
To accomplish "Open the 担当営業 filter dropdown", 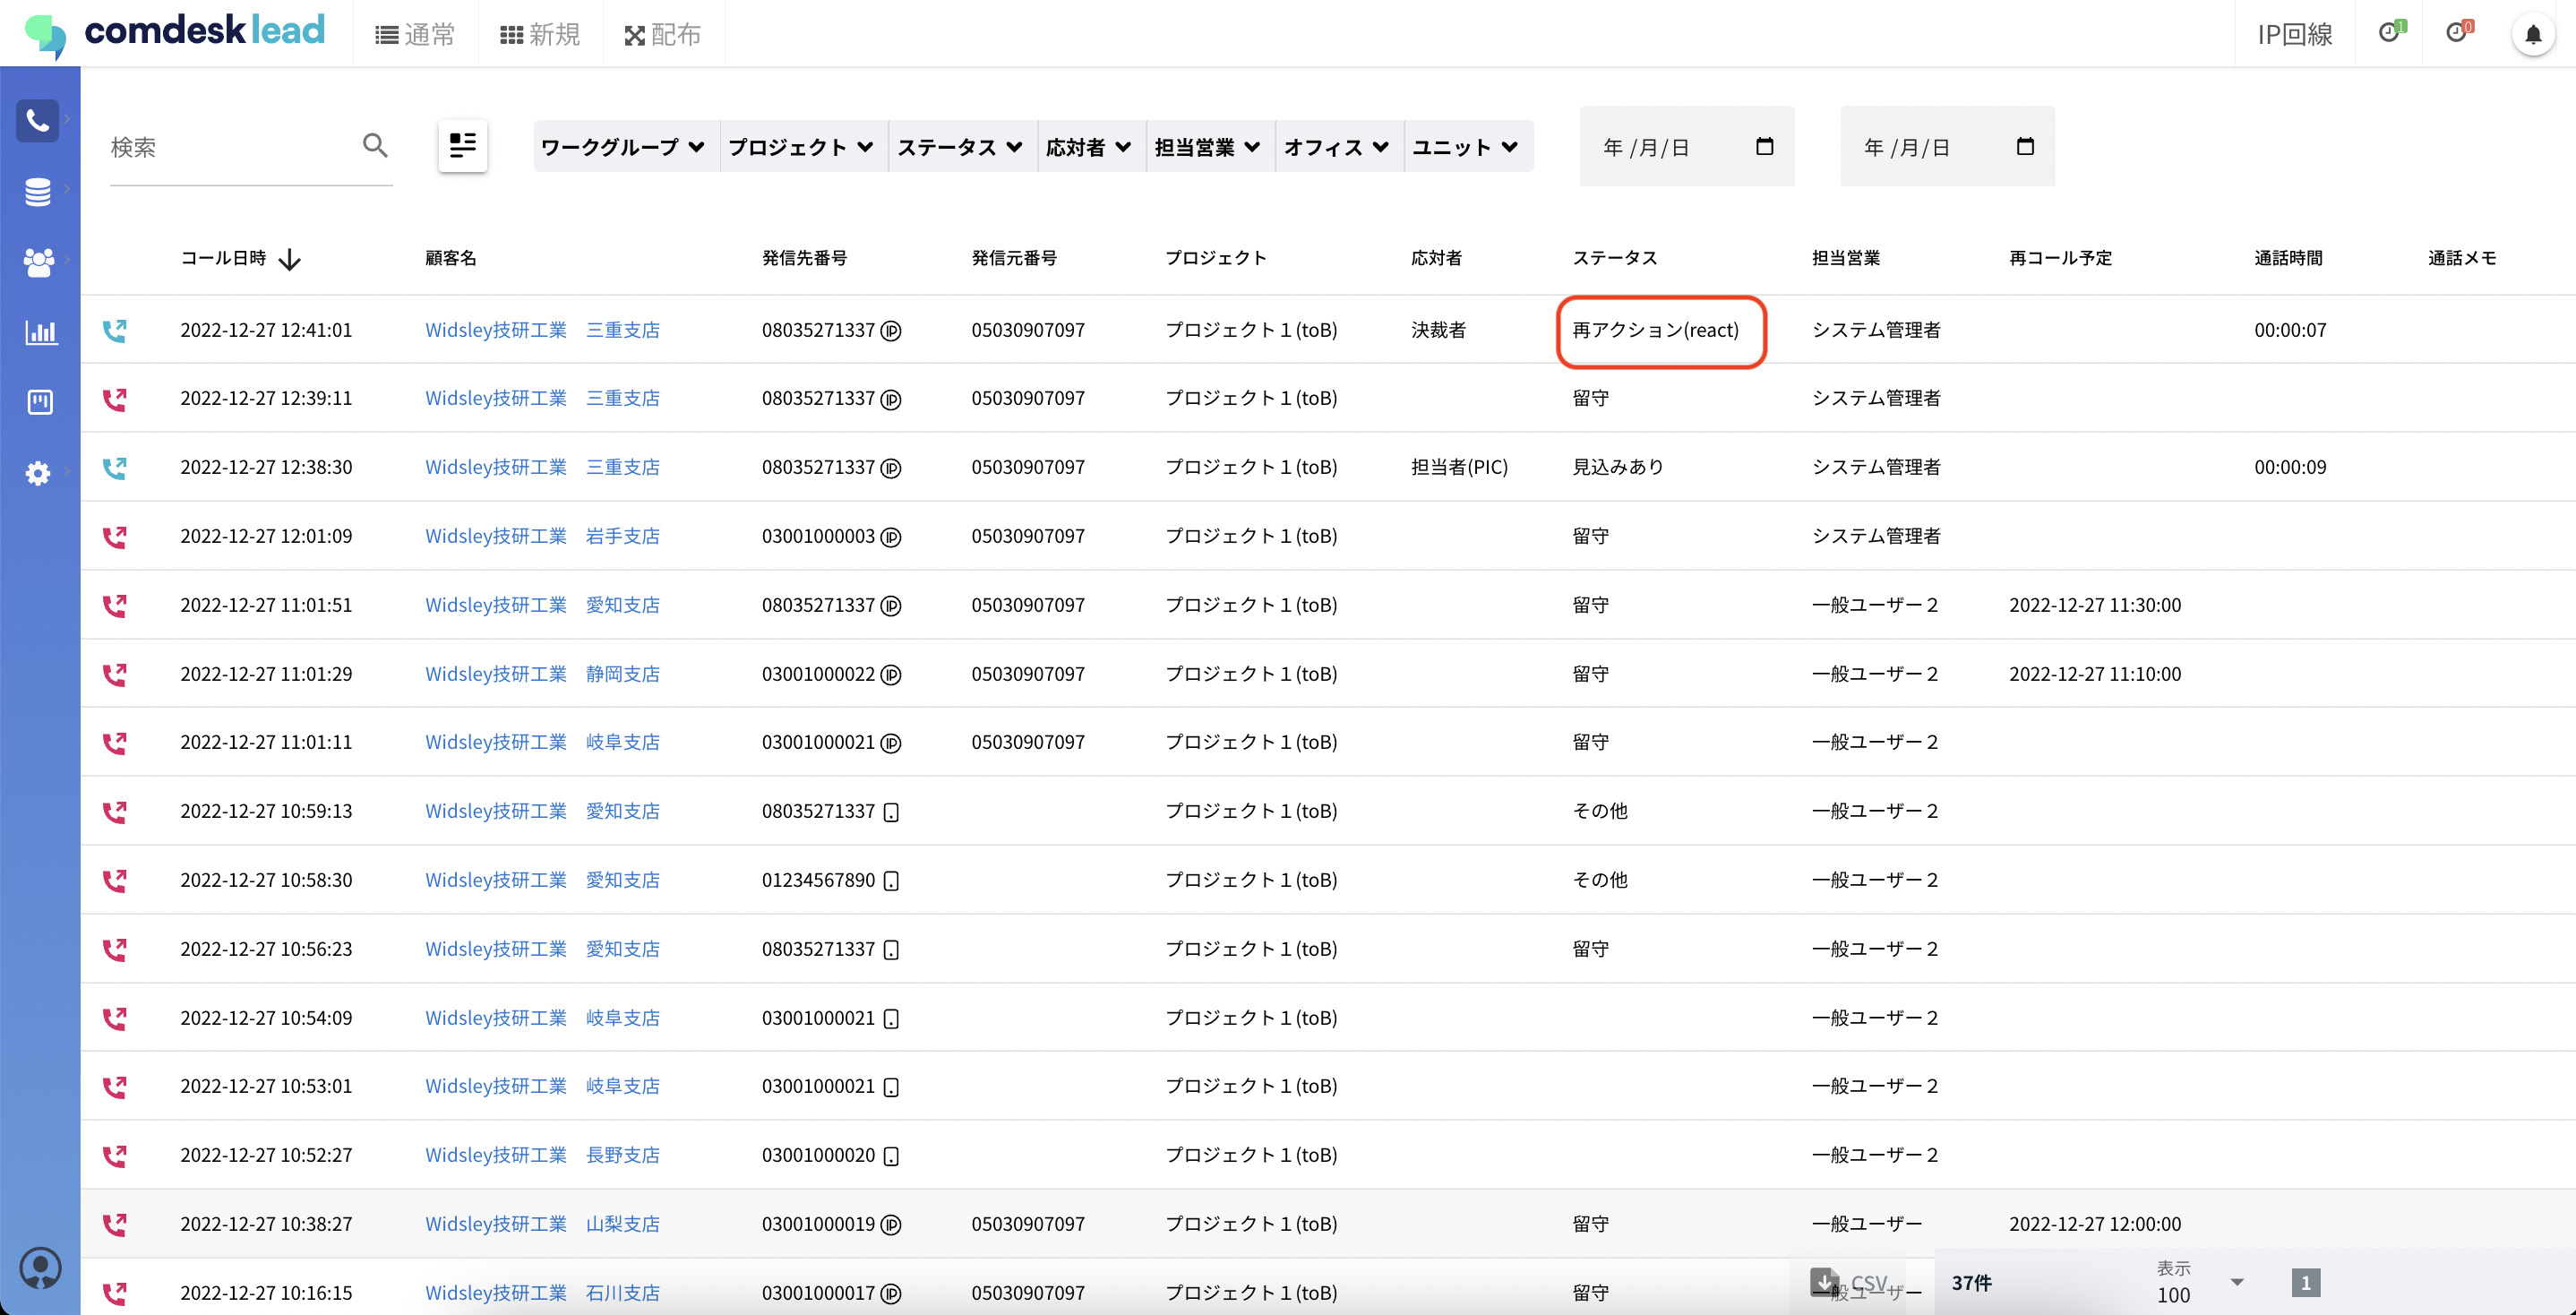I will tap(1207, 147).
